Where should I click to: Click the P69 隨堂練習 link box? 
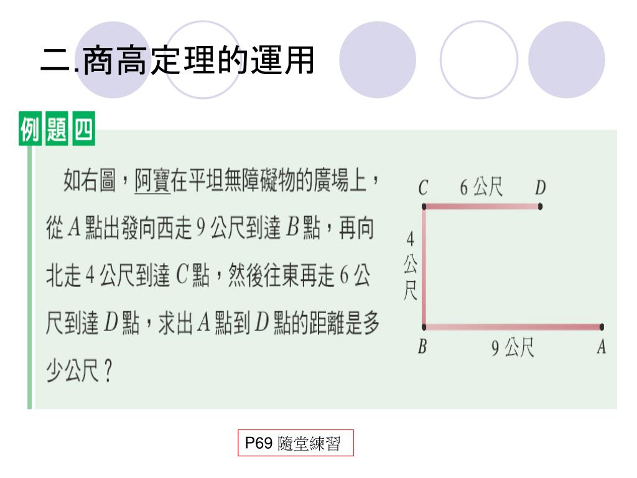coord(295,443)
